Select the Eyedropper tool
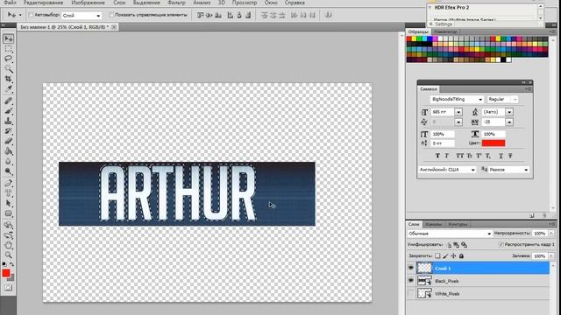The height and width of the screenshot is (315, 561). tap(8, 88)
